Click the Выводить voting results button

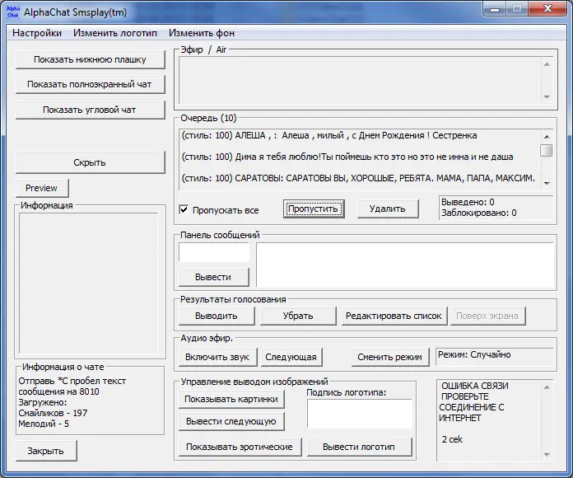tap(217, 316)
